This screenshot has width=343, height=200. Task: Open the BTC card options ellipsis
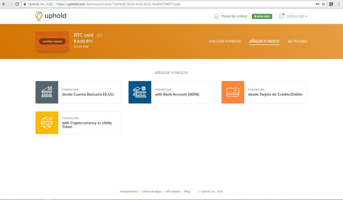tap(99, 35)
